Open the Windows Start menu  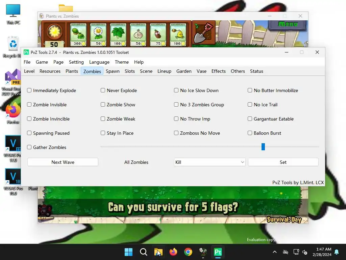point(128,252)
